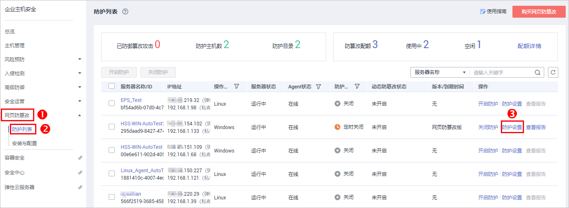Open 服务器名称 search type dropdown
This screenshot has width=569, height=208.
pyautogui.click(x=439, y=72)
